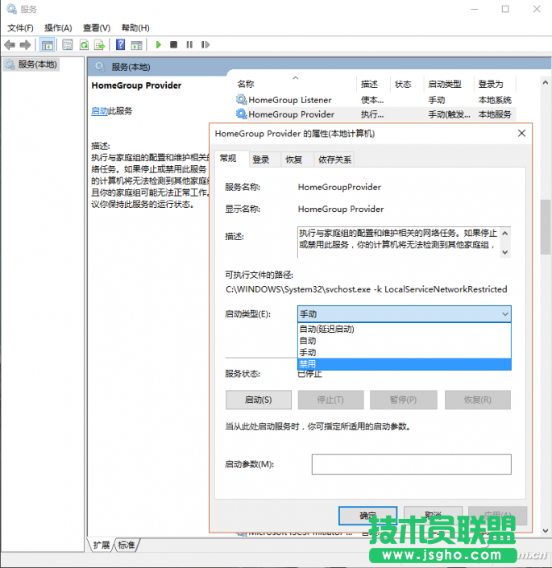552x568 pixels.
Task: Toggle the Show/Hide Console Tree icon
Action: coord(48,45)
